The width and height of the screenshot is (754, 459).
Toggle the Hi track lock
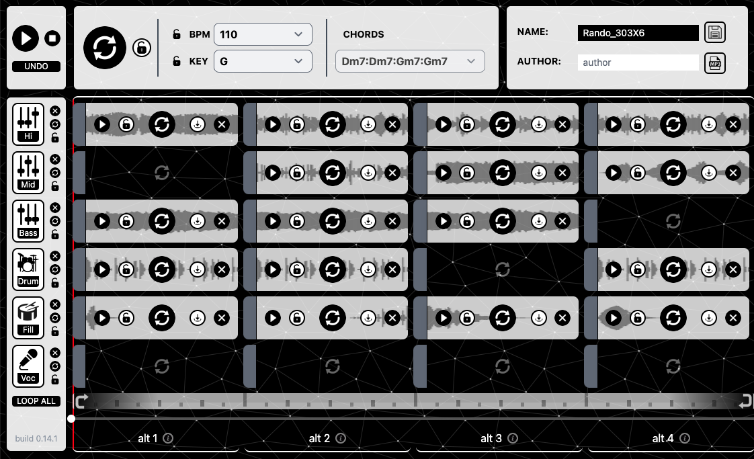click(55, 138)
